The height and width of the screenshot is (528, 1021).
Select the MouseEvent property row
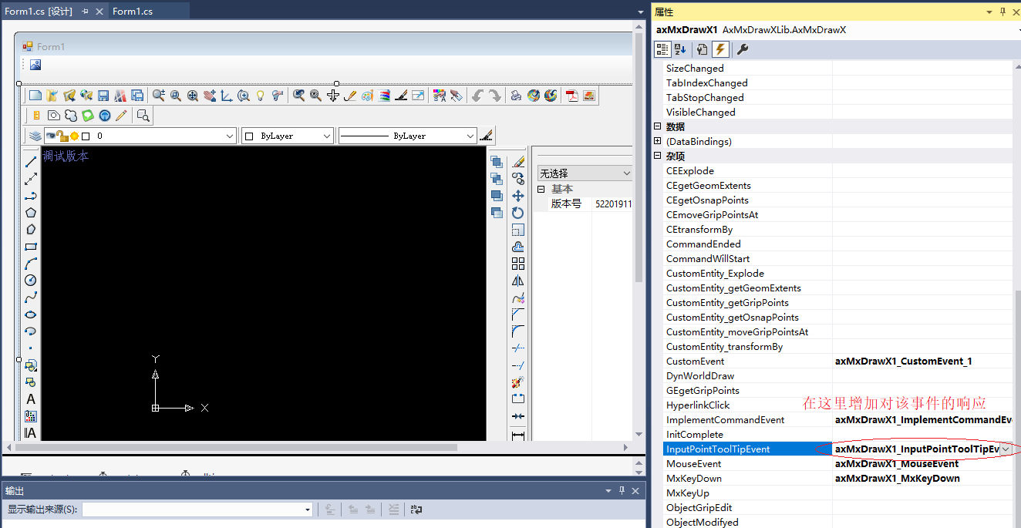coord(694,464)
